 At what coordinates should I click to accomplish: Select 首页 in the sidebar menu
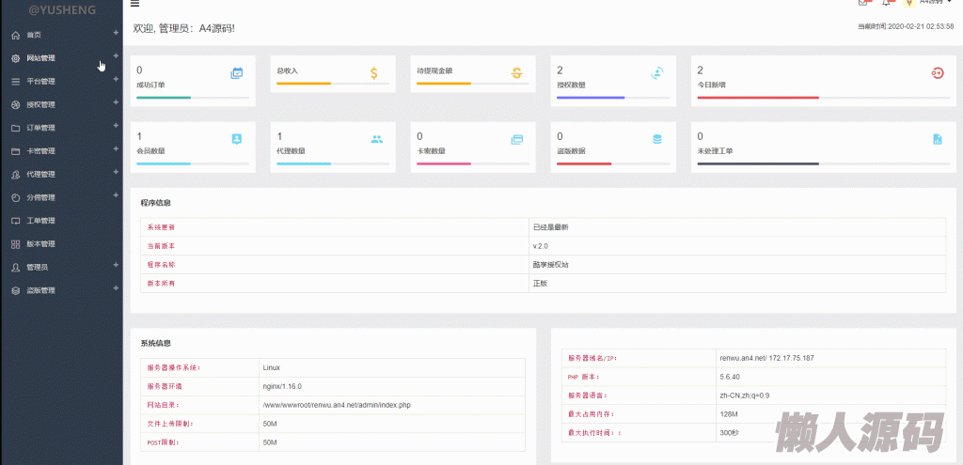34,35
